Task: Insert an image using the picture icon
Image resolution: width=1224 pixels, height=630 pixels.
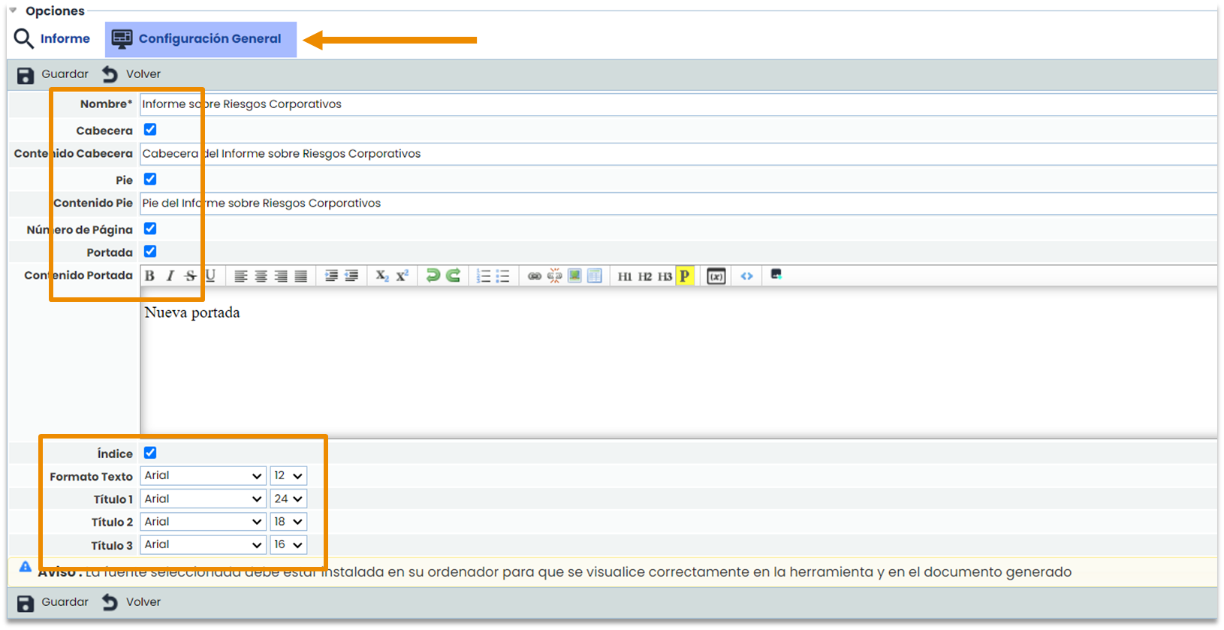Action: [574, 276]
